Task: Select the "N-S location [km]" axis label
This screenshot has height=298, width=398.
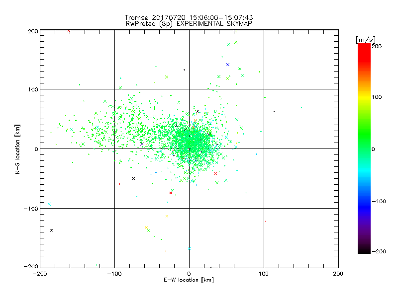Action: (x=17, y=149)
